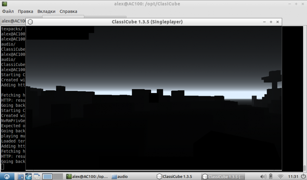Switch to the first workspace in pager
Screen dimensions: 307x180
[x=47, y=177]
